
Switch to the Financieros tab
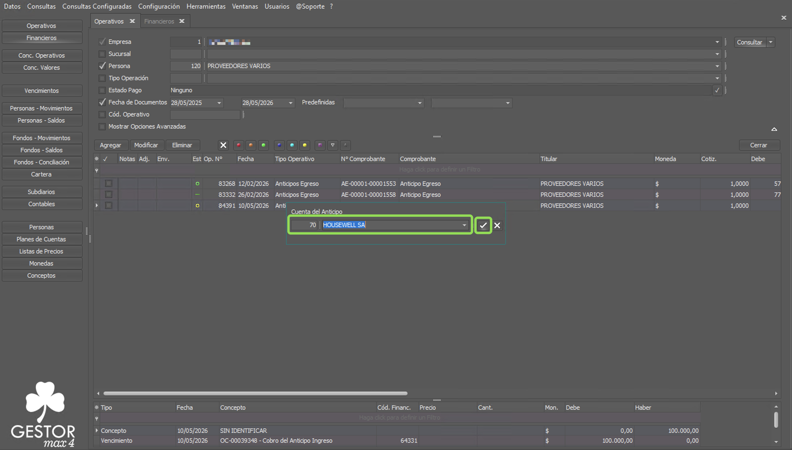coord(159,21)
